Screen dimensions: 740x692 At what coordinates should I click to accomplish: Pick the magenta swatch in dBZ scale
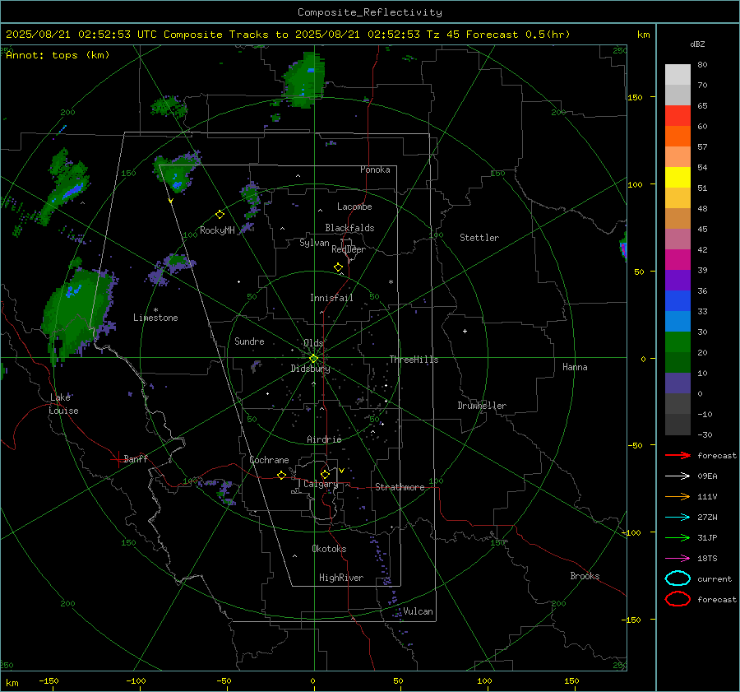click(x=678, y=260)
